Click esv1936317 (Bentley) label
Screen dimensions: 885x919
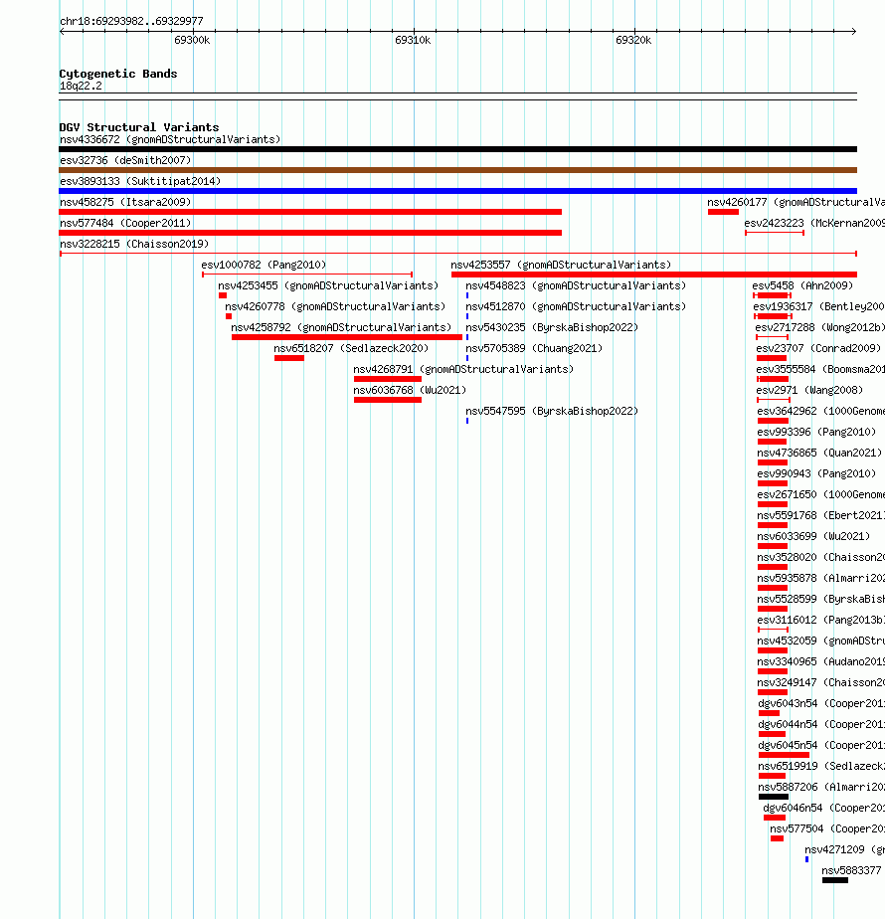pyautogui.click(x=818, y=306)
